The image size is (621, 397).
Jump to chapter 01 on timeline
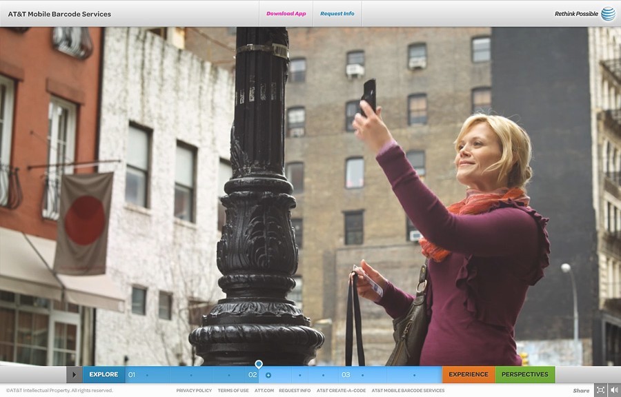131,375
